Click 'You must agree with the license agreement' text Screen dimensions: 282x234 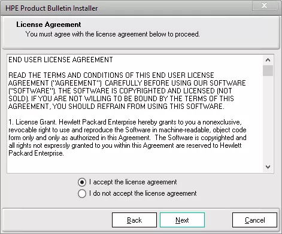pyautogui.click(x=113, y=34)
